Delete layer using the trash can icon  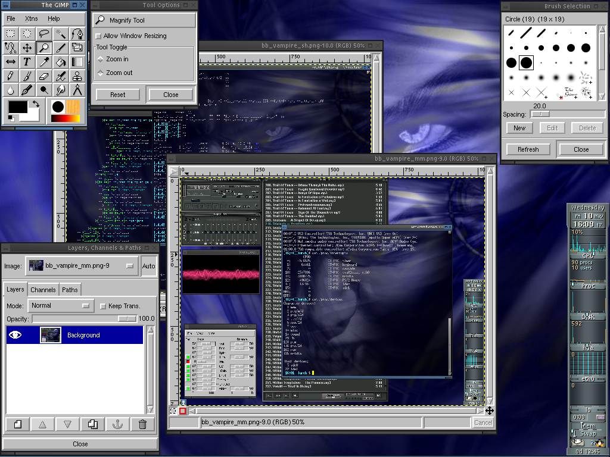pyautogui.click(x=142, y=424)
